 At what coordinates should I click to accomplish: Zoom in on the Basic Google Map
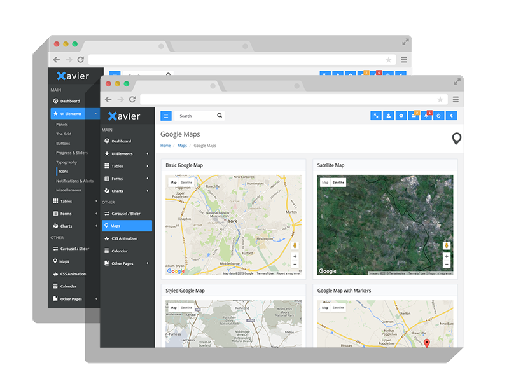(x=295, y=256)
